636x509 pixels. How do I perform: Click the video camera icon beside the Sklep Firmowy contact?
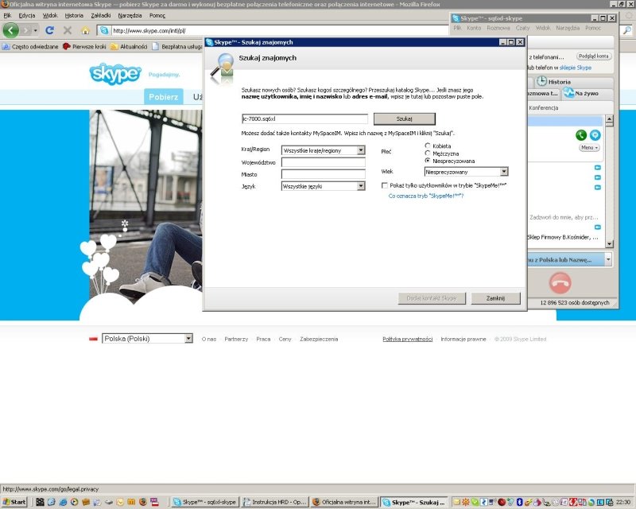pos(597,227)
